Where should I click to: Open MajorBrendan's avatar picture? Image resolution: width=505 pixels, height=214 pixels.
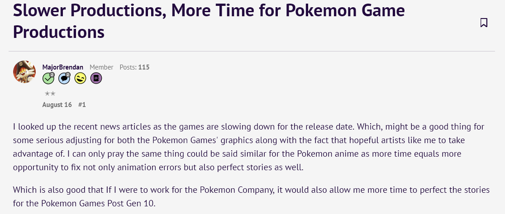(x=24, y=72)
